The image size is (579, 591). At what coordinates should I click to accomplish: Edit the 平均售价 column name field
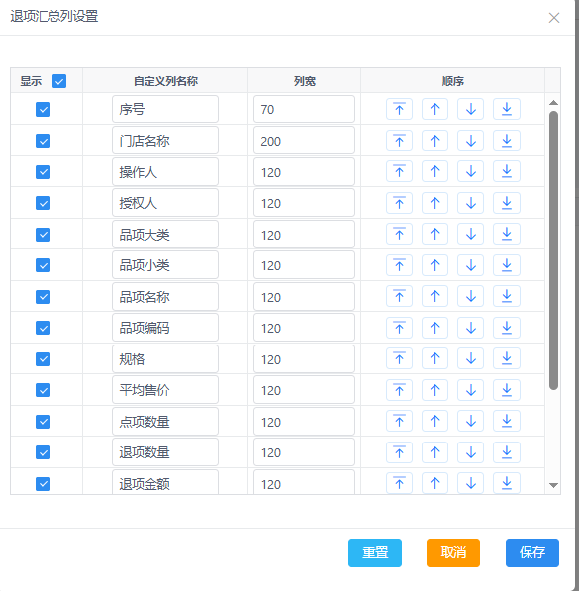click(165, 390)
